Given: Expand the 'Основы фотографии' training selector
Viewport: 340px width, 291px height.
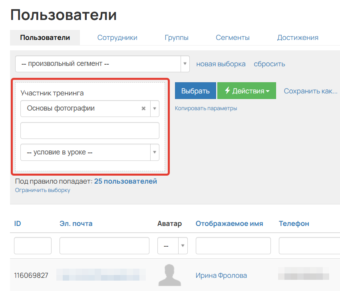Looking at the screenshot, I should [153, 108].
